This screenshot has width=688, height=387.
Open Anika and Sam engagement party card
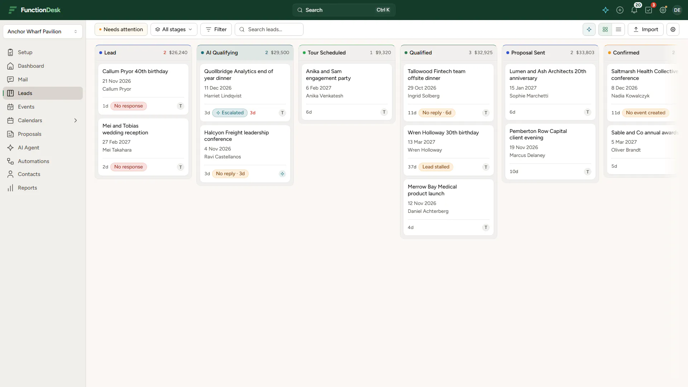(x=347, y=92)
